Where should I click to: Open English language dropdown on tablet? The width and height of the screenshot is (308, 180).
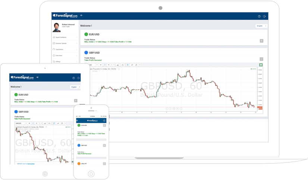click(75, 87)
